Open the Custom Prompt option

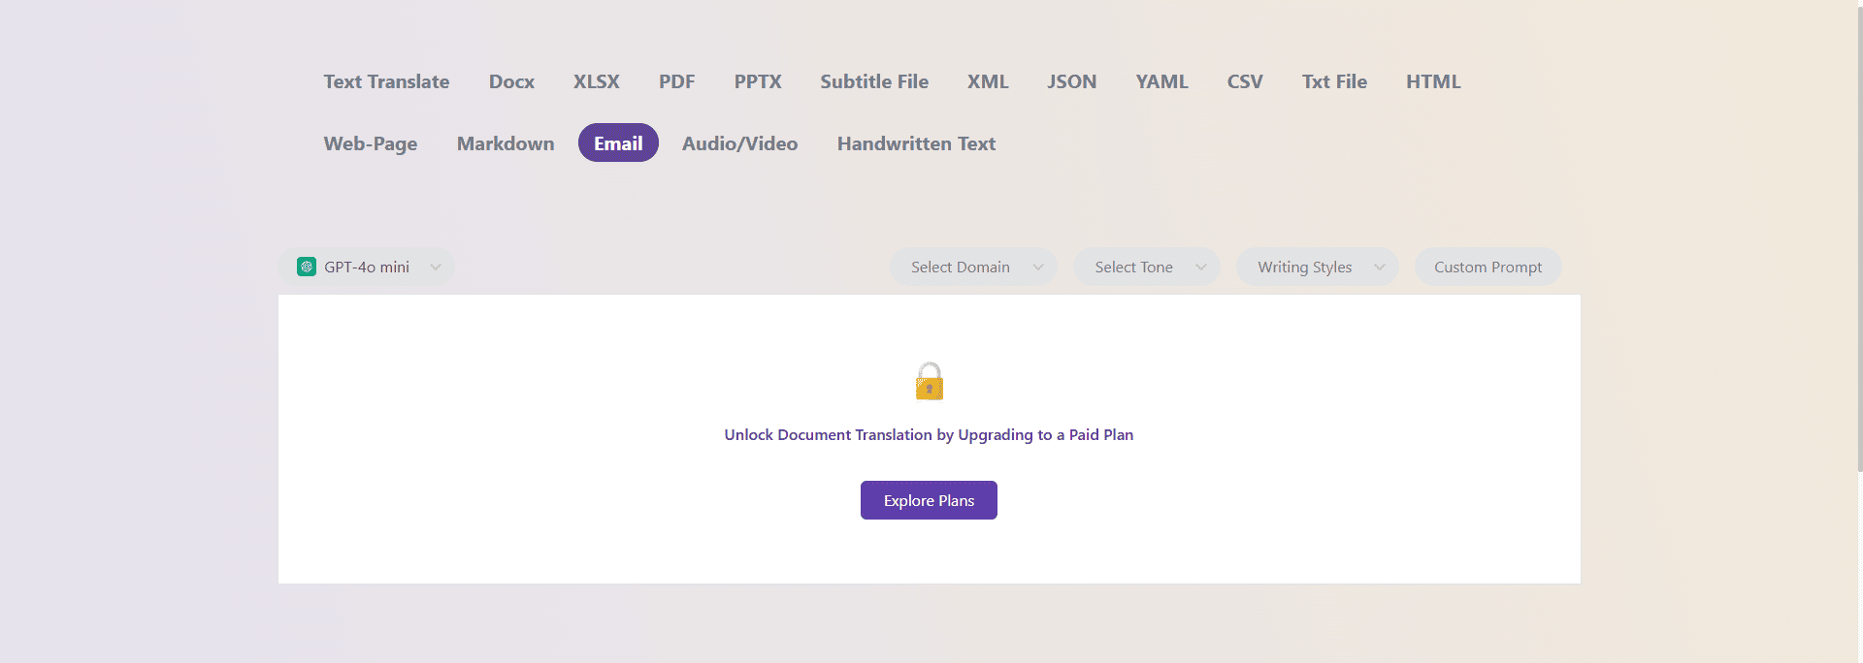click(1487, 267)
